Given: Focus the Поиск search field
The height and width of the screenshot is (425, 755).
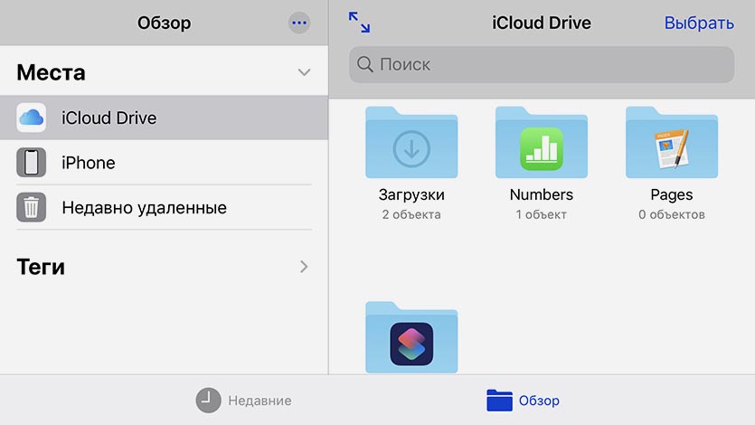Looking at the screenshot, I should [x=542, y=64].
